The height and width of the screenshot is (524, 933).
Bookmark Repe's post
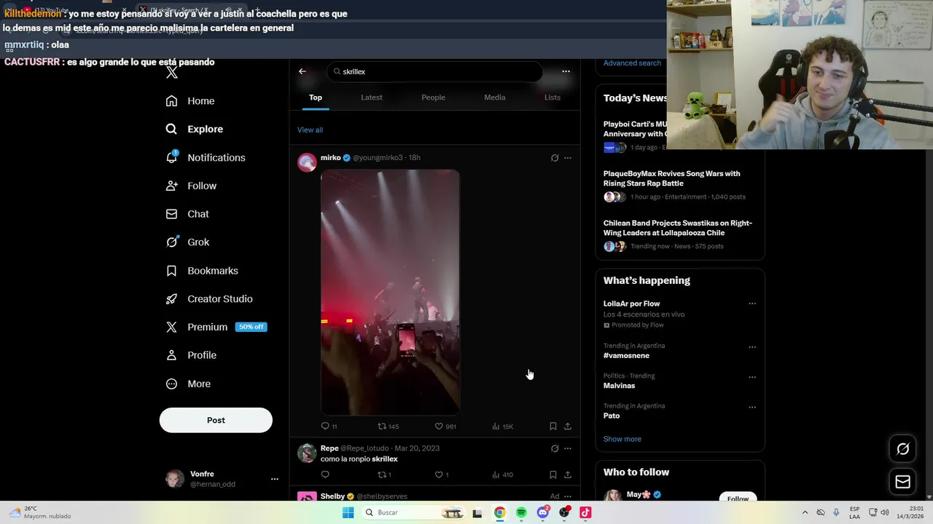point(553,475)
